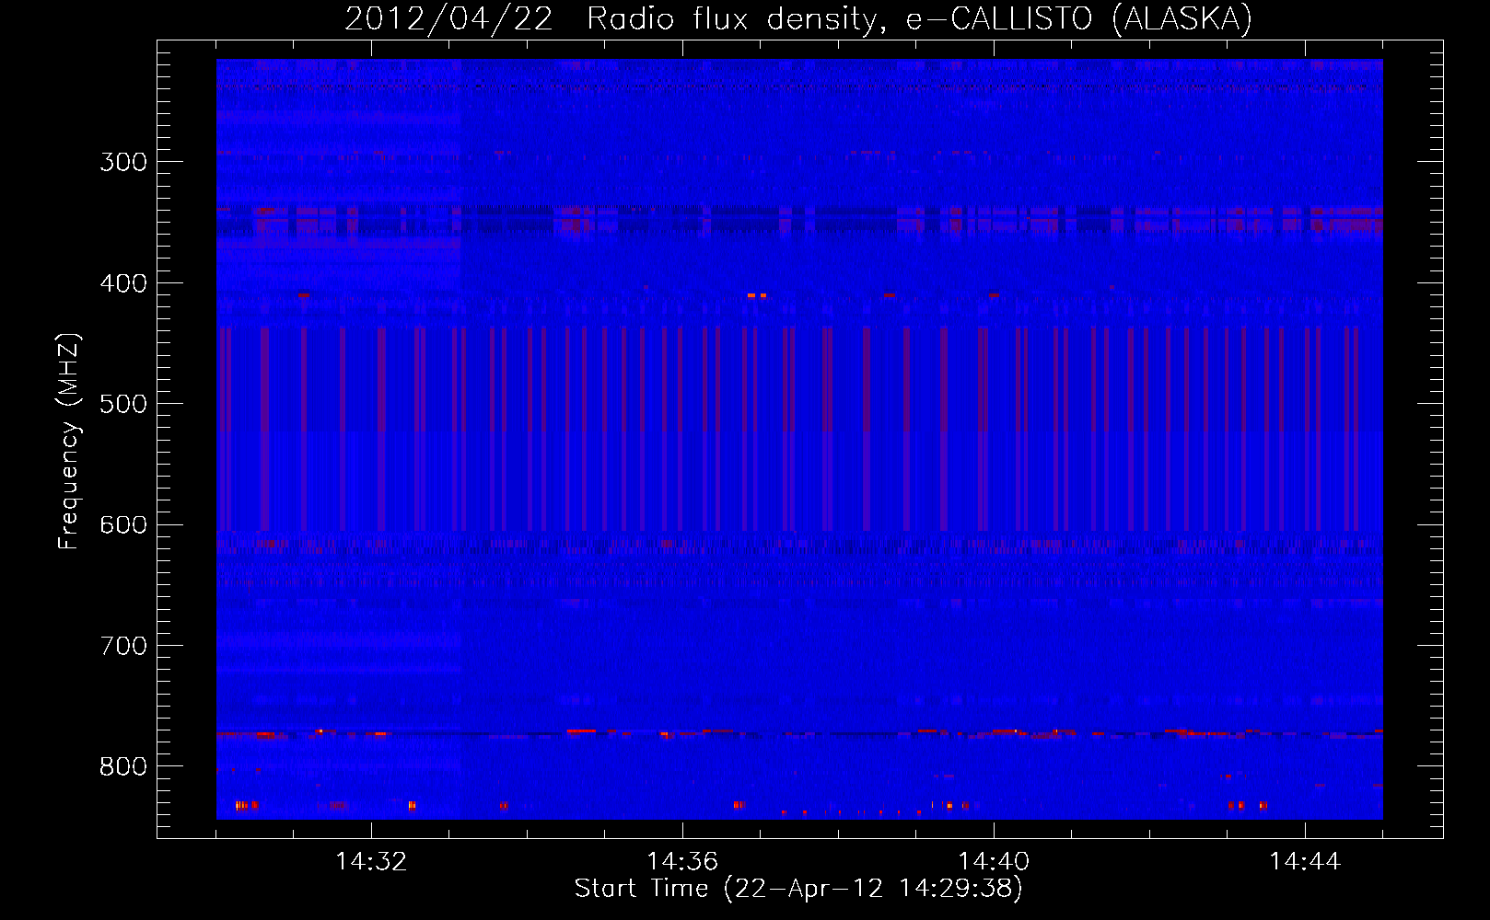The height and width of the screenshot is (920, 1490).
Task: Click the Frequency (MHZ) axis title
Action: (69, 442)
